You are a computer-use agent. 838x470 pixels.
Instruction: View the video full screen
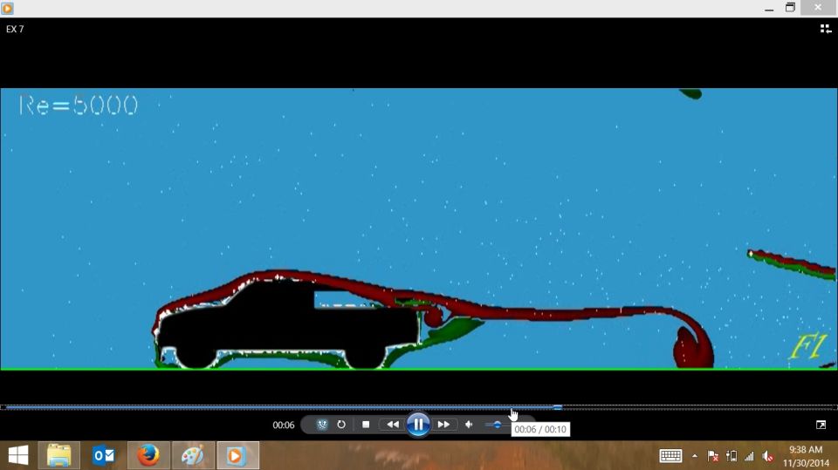click(x=821, y=425)
